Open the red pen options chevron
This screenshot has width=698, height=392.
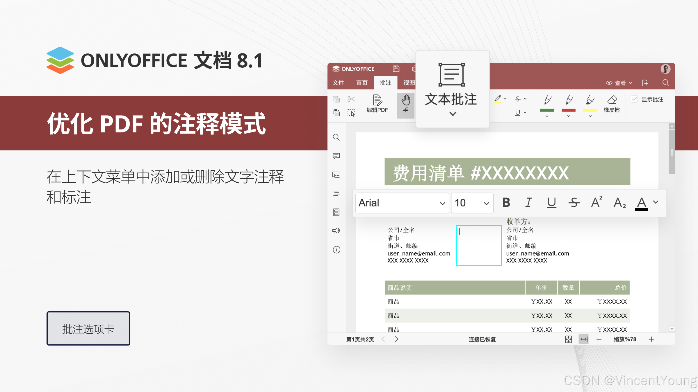(x=569, y=116)
